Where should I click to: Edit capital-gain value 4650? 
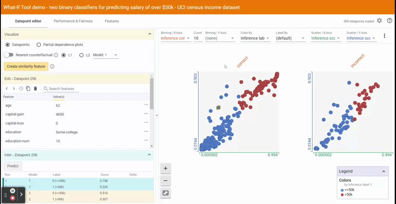pos(60,114)
